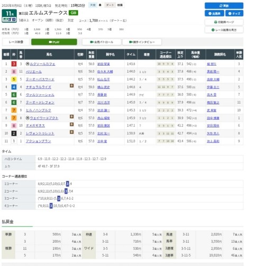Open trainer link in the 1:50.9 row
This screenshot has height=266, width=254.
pyautogui.click(x=213, y=134)
